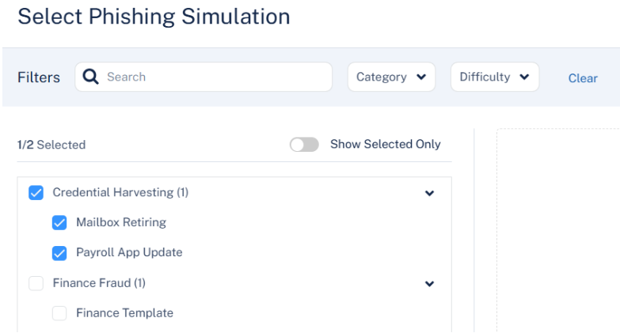Enable the Show Selected Only switch
Viewport: 620px width, 333px height.
pos(304,144)
